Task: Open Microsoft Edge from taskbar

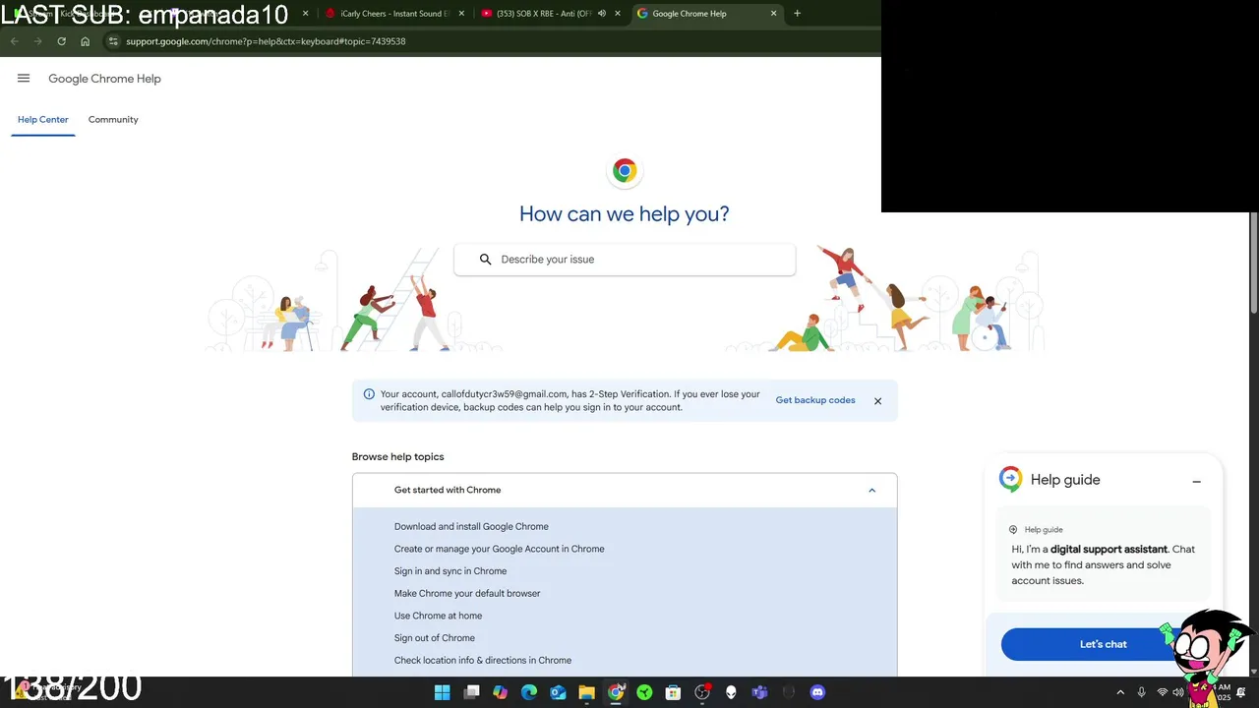Action: coord(529,692)
